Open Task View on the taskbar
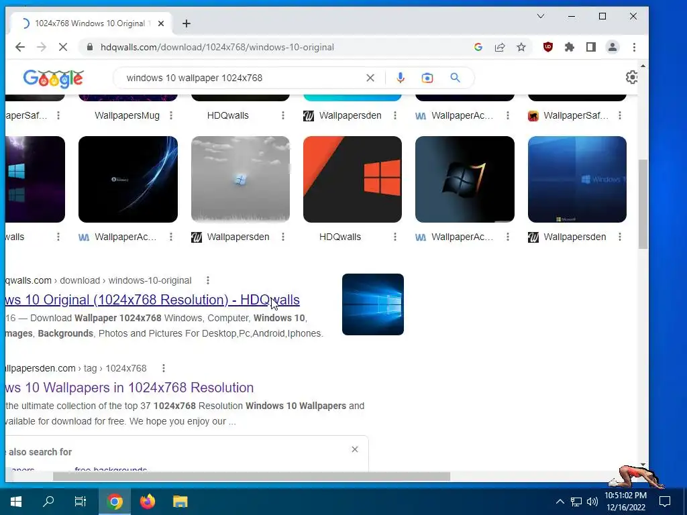The height and width of the screenshot is (515, 687). click(81, 502)
